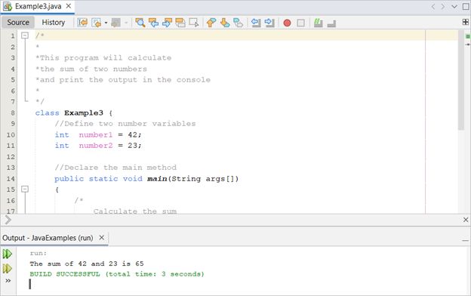Viewport: 471px width, 296px height.
Task: Switch to the History view
Action: click(x=54, y=22)
